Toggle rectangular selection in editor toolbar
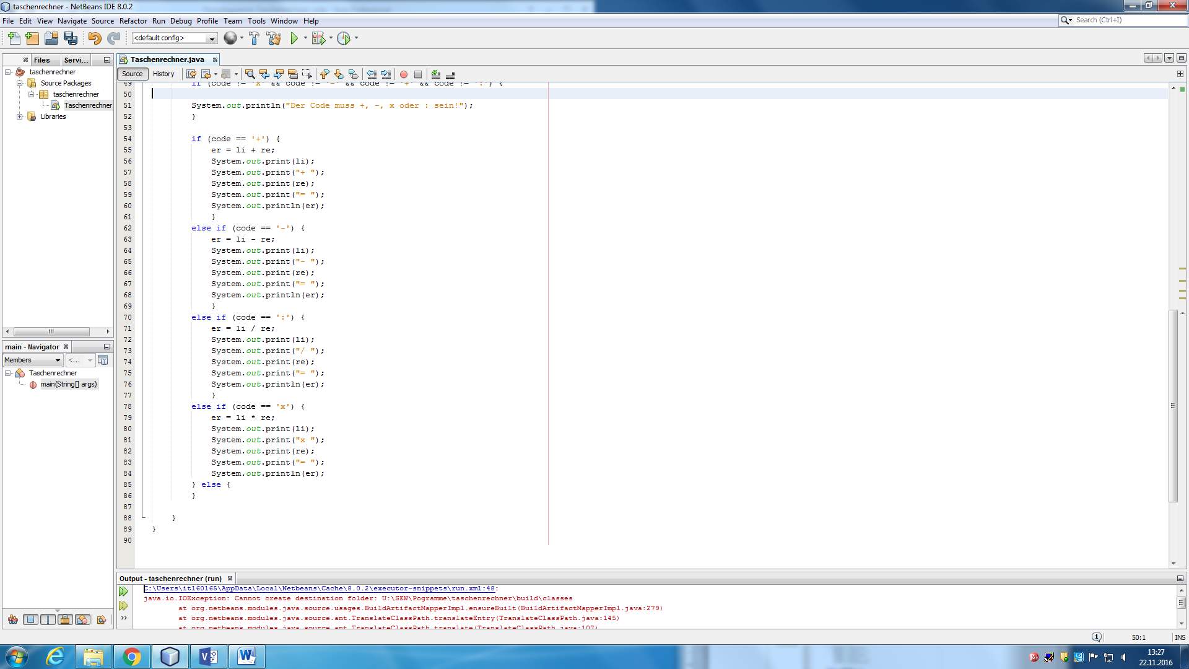The height and width of the screenshot is (669, 1189). click(307, 74)
